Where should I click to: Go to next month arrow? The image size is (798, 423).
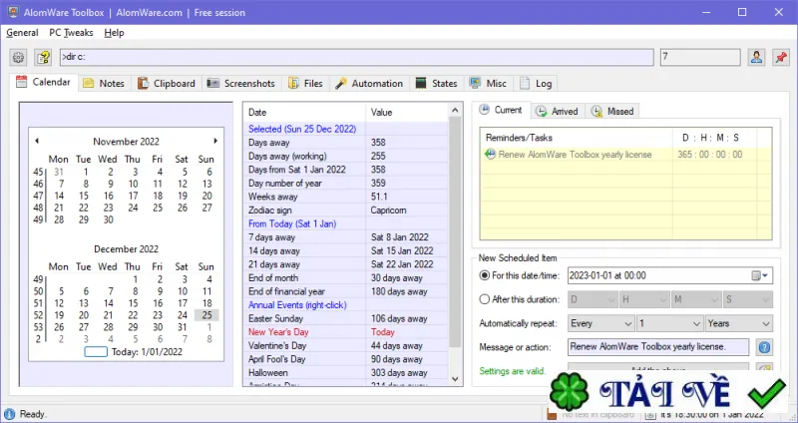point(215,141)
